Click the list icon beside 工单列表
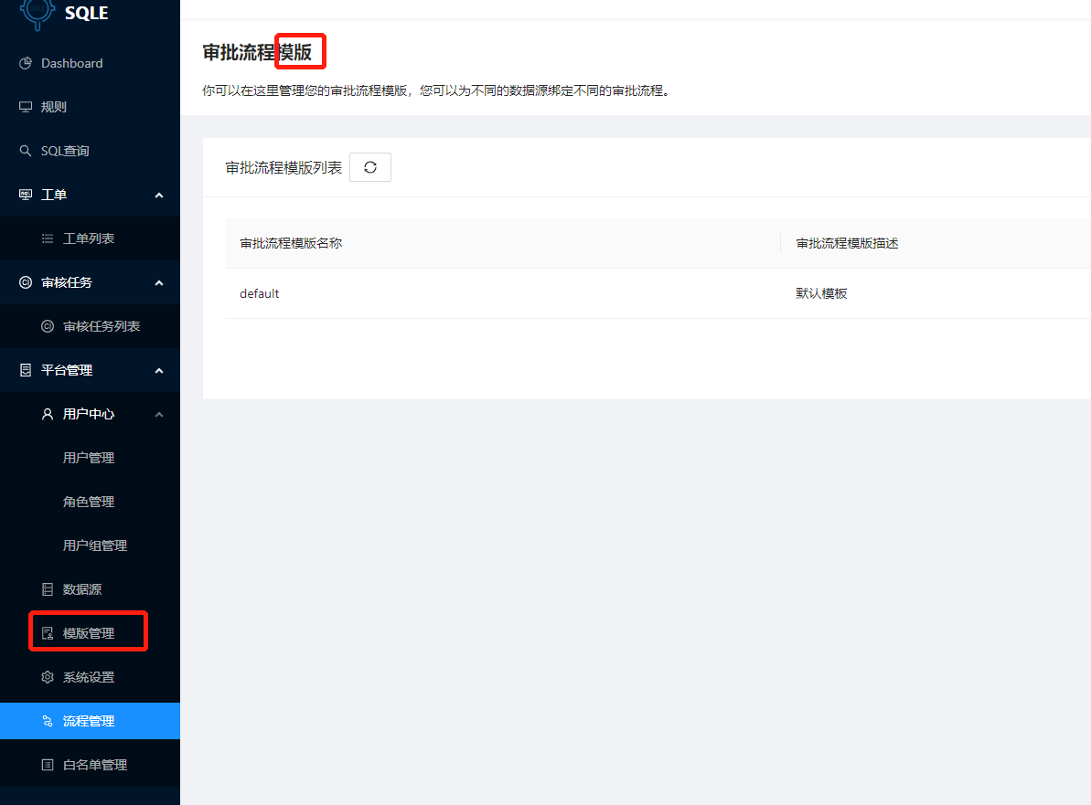The width and height of the screenshot is (1091, 805). pyautogui.click(x=48, y=238)
